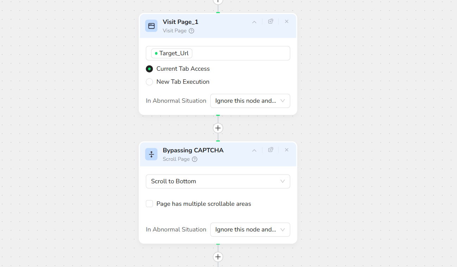457x267 pixels.
Task: Click the Target_Url variable tag
Action: pyautogui.click(x=172, y=53)
